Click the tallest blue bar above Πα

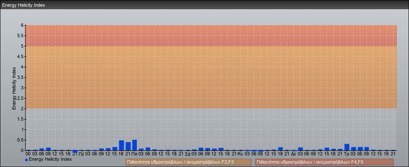[135, 145]
